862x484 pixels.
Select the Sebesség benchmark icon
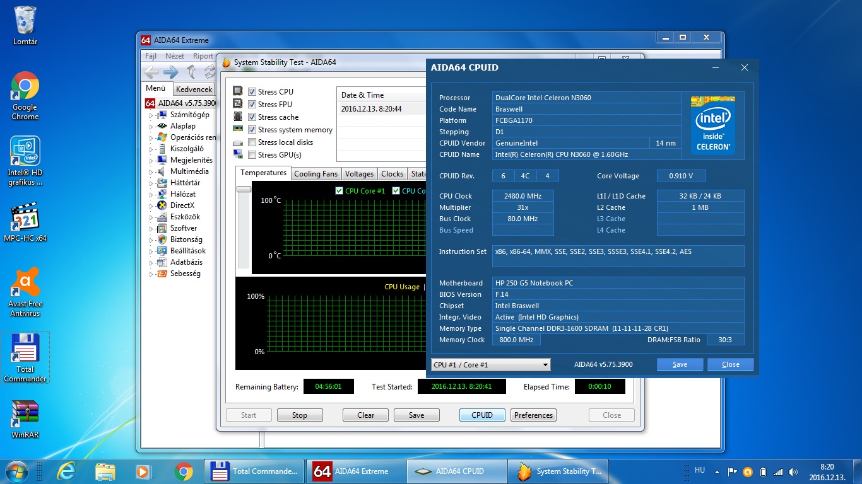(162, 274)
